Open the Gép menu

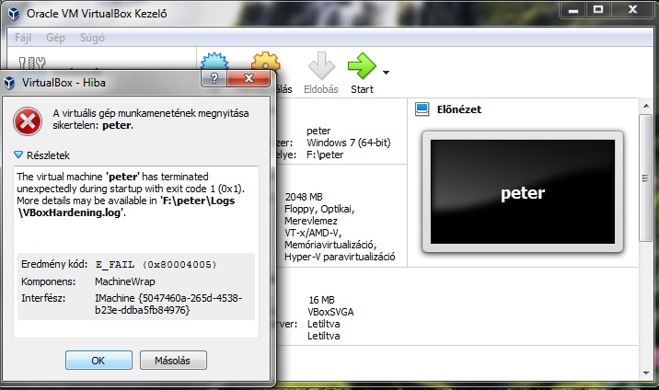point(55,38)
